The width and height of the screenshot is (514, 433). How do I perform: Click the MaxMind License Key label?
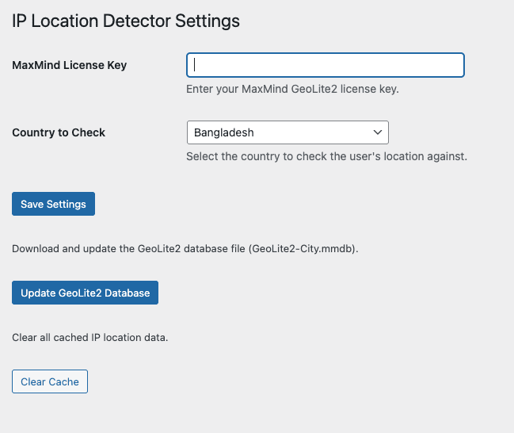click(70, 65)
